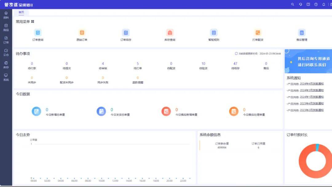The image size is (332, 187).
Task: Edit 常用菜单 using the grid icon
Action: pos(33,22)
